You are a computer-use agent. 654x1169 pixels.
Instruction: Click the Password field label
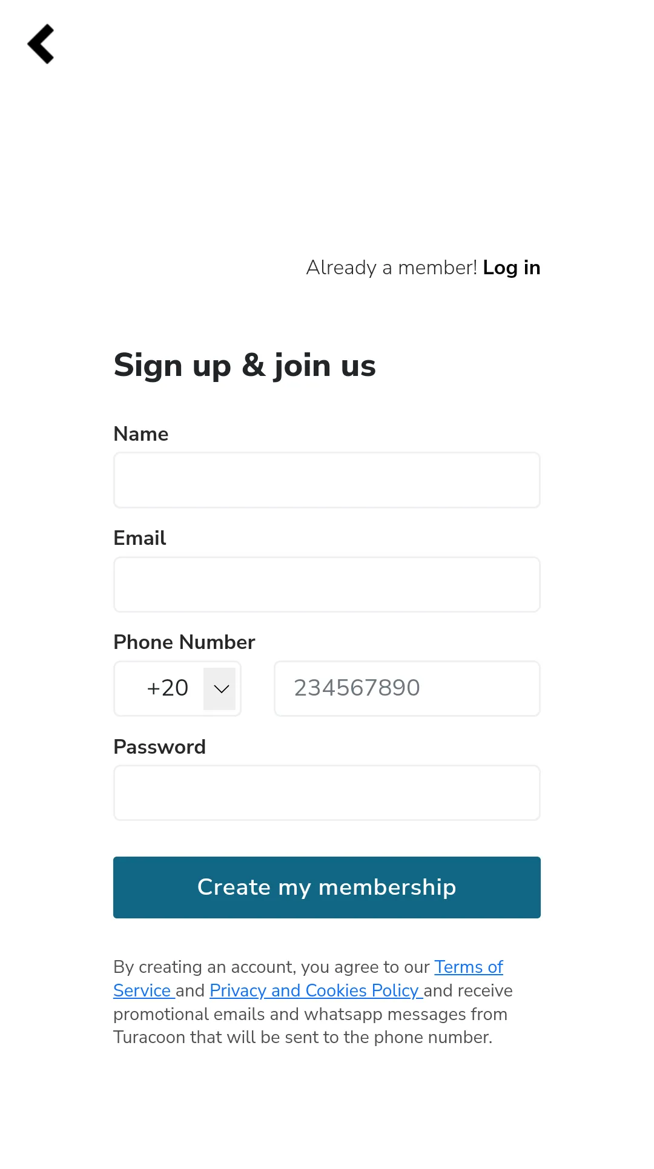[160, 747]
